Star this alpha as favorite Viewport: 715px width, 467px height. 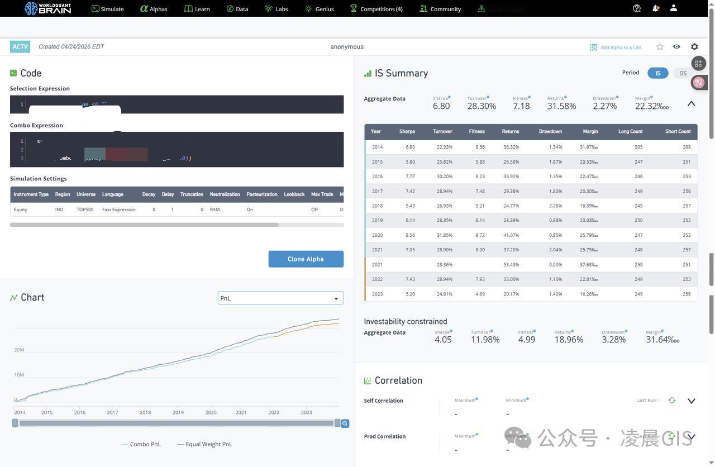(x=660, y=47)
